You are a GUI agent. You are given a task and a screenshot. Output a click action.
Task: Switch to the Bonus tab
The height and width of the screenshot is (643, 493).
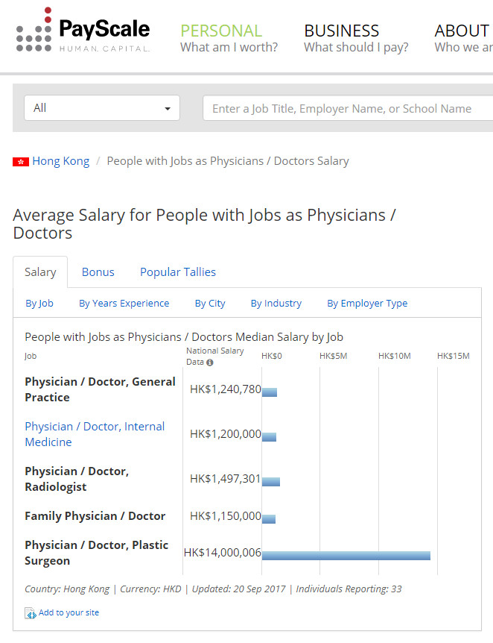(98, 272)
